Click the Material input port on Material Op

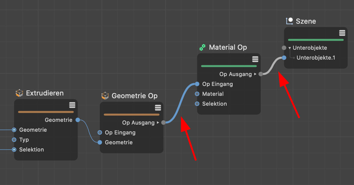197,94
